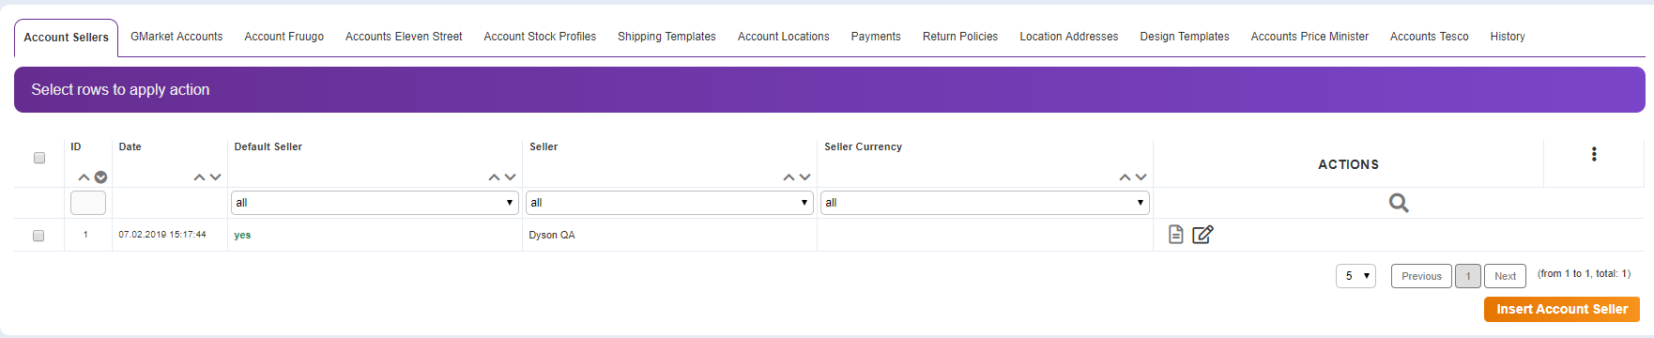Check the row 1 checkbox

(x=38, y=236)
